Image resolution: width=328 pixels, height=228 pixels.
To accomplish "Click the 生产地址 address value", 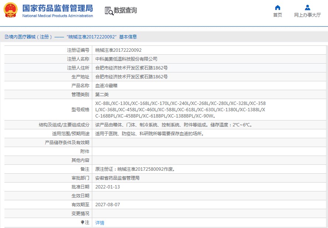I will 131,77.
